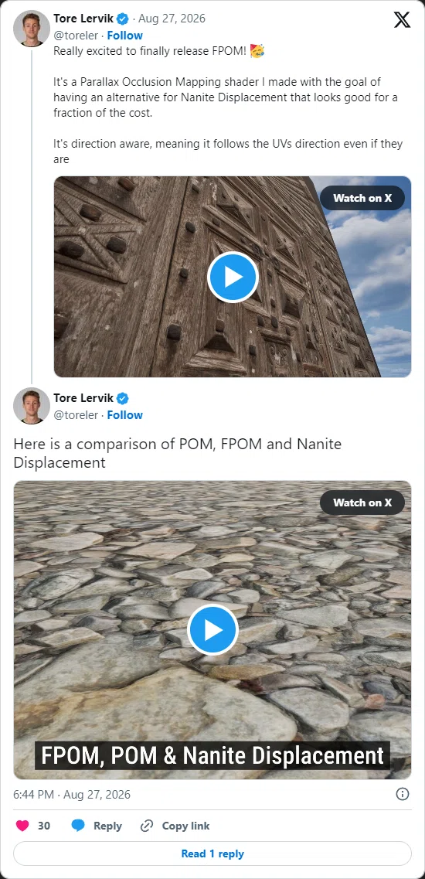Open the tweet info circle icon
The height and width of the screenshot is (879, 425).
point(403,794)
